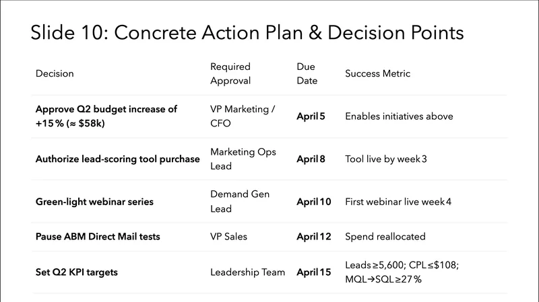Click the 'Required Approval' column header

[x=230, y=73]
